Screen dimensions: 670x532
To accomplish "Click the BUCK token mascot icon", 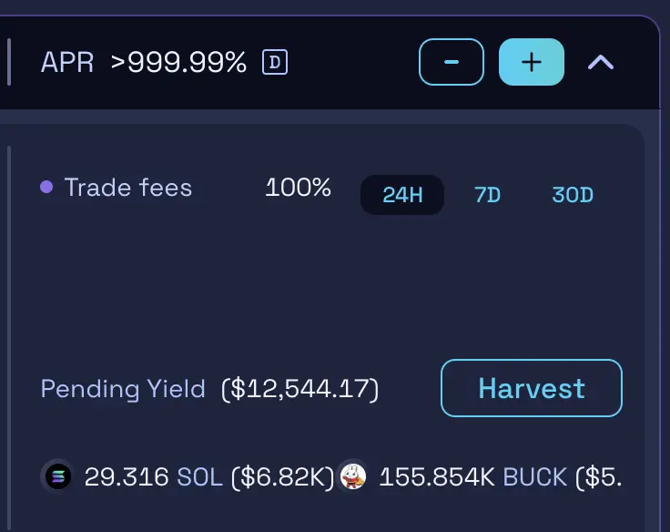I will coord(352,476).
